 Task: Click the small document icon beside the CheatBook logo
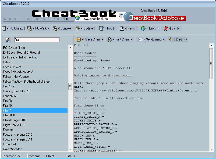[121, 15]
